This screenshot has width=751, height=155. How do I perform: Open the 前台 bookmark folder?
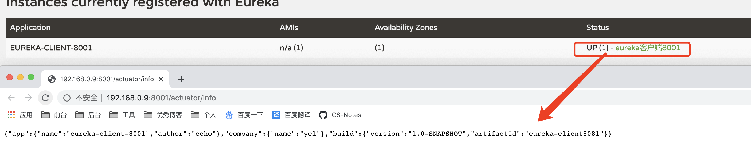point(54,115)
